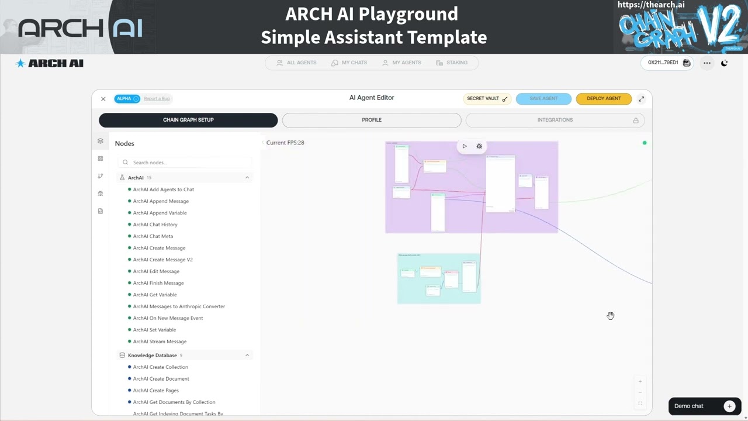Switch to the Profile tab
748x421 pixels.
point(372,120)
